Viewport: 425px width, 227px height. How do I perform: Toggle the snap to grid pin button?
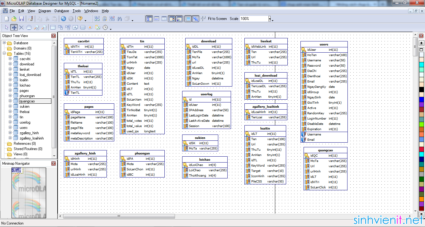pyautogui.click(x=196, y=19)
